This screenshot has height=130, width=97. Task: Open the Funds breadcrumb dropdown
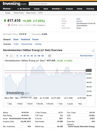(x=8, y=13)
